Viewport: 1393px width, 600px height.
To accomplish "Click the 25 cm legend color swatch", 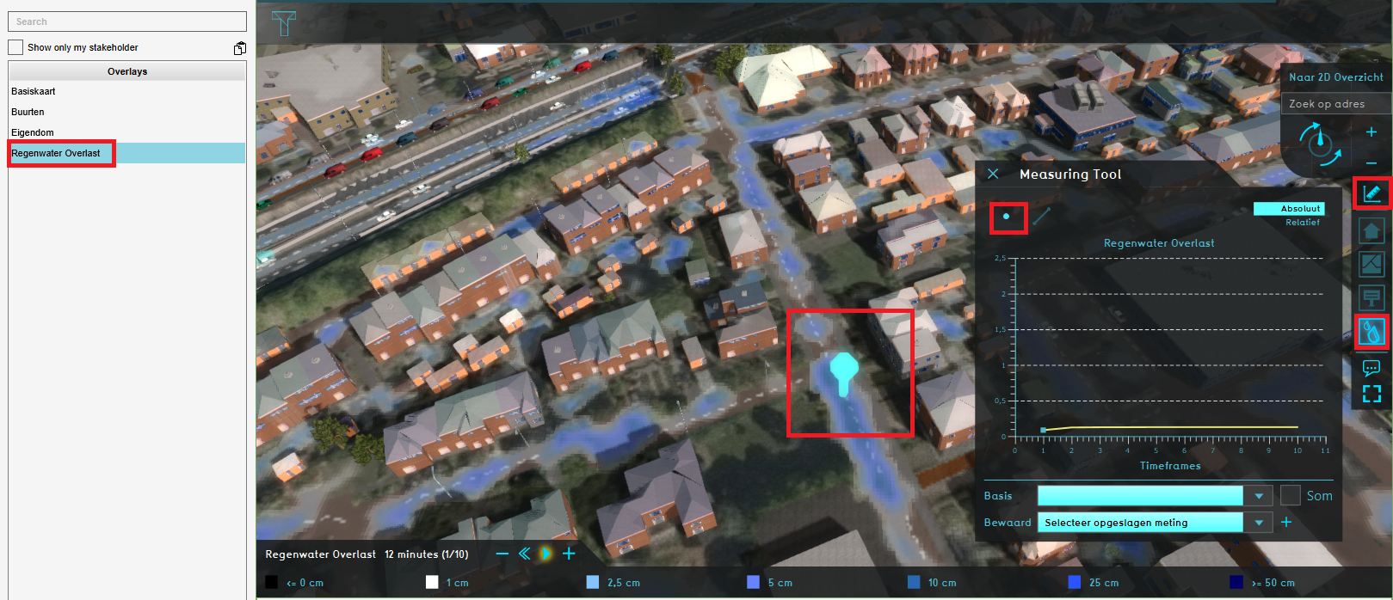I will pyautogui.click(x=1074, y=583).
